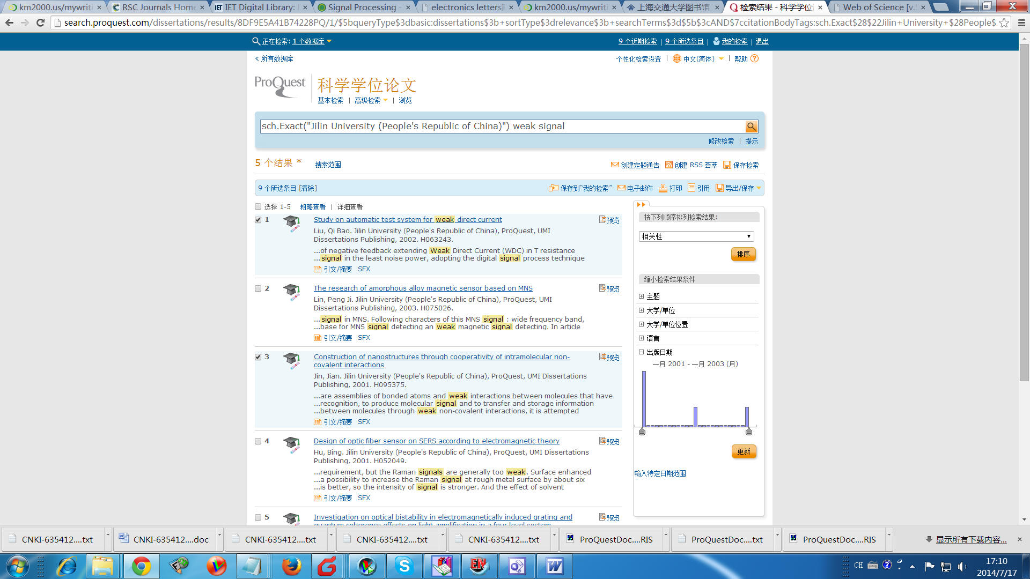Click the save search icon
This screenshot has height=579, width=1030.
[x=727, y=165]
